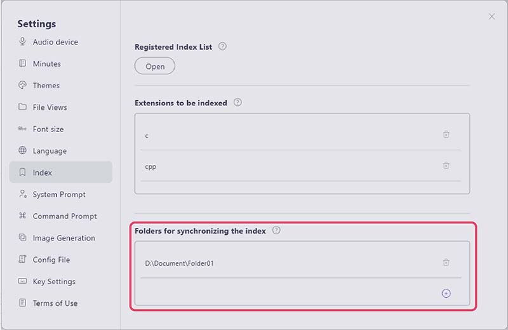Close the Settings dialog
Viewport: 508px width, 330px height.
tap(491, 16)
